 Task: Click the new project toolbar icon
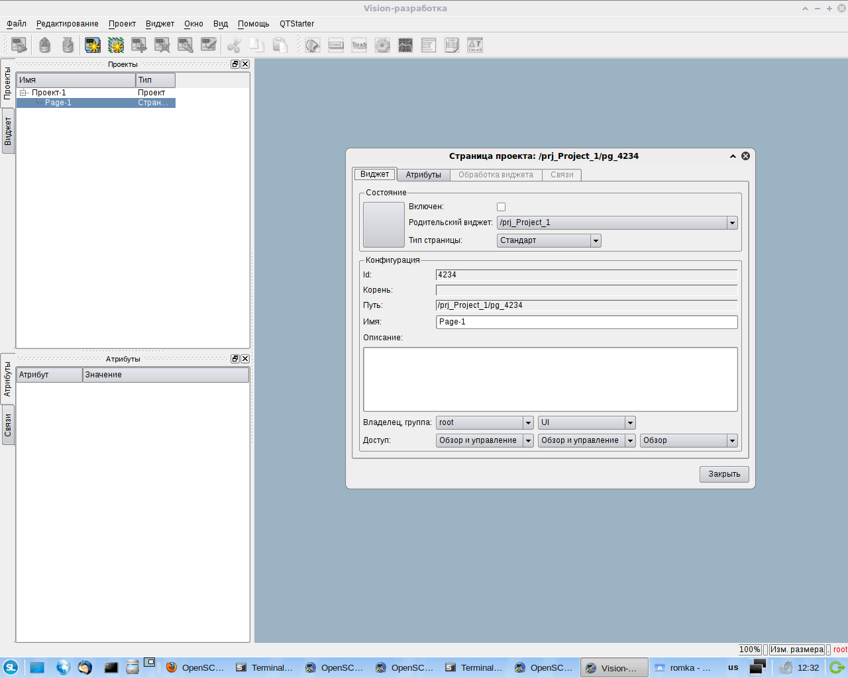tap(93, 45)
